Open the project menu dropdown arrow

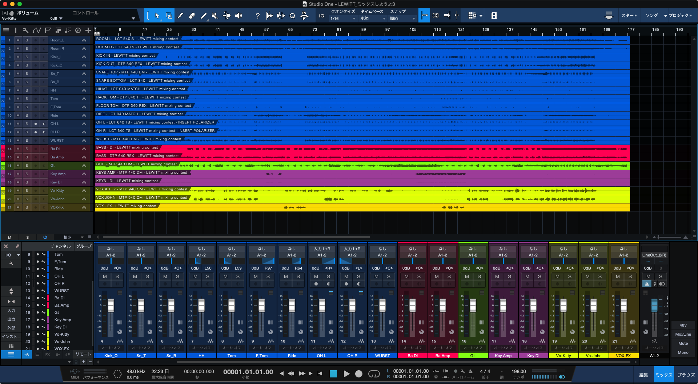[666, 16]
